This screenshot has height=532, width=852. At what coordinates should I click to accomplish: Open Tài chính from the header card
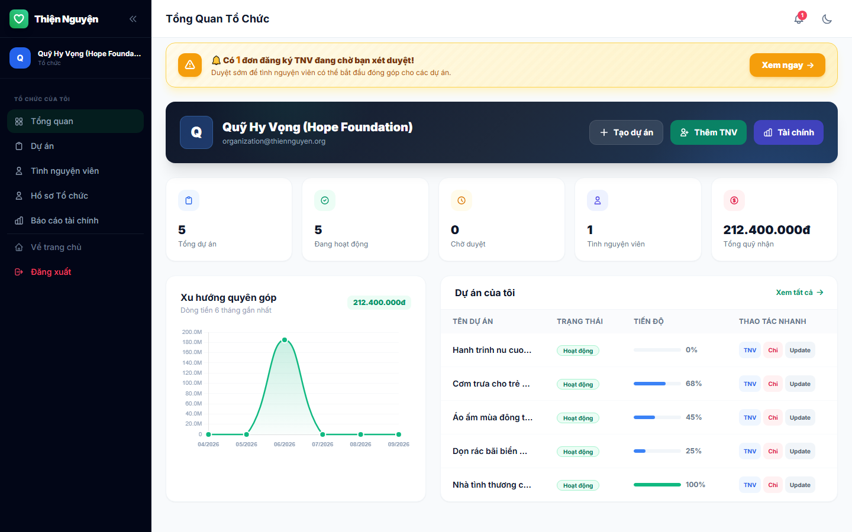coord(789,132)
